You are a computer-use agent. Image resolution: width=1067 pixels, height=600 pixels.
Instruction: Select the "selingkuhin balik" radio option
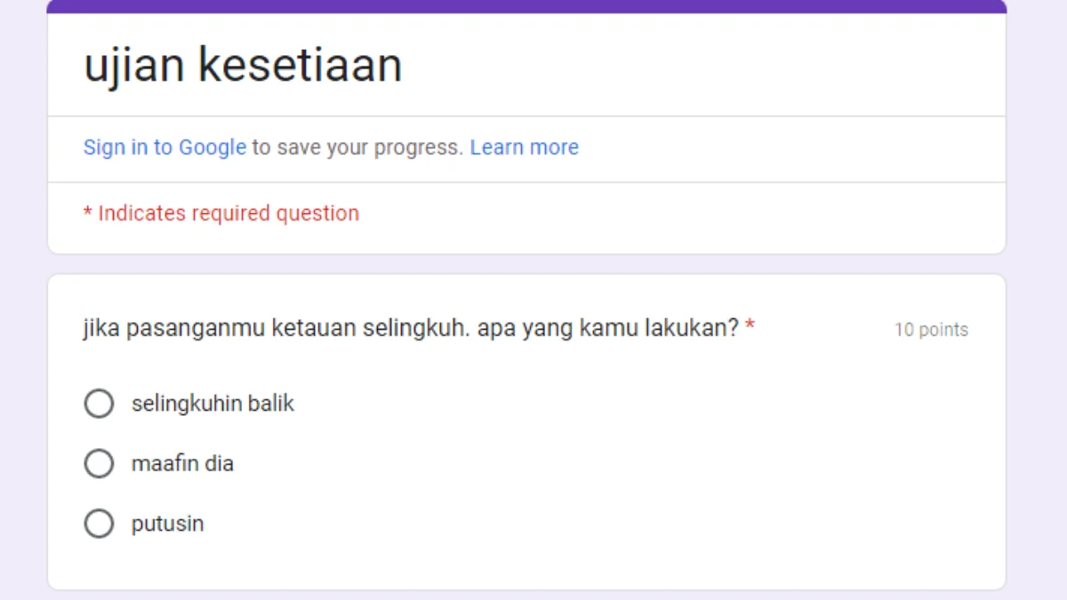click(x=99, y=404)
